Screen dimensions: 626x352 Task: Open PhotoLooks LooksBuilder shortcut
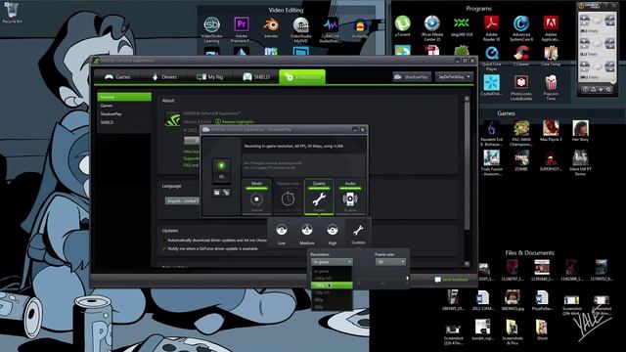521,88
